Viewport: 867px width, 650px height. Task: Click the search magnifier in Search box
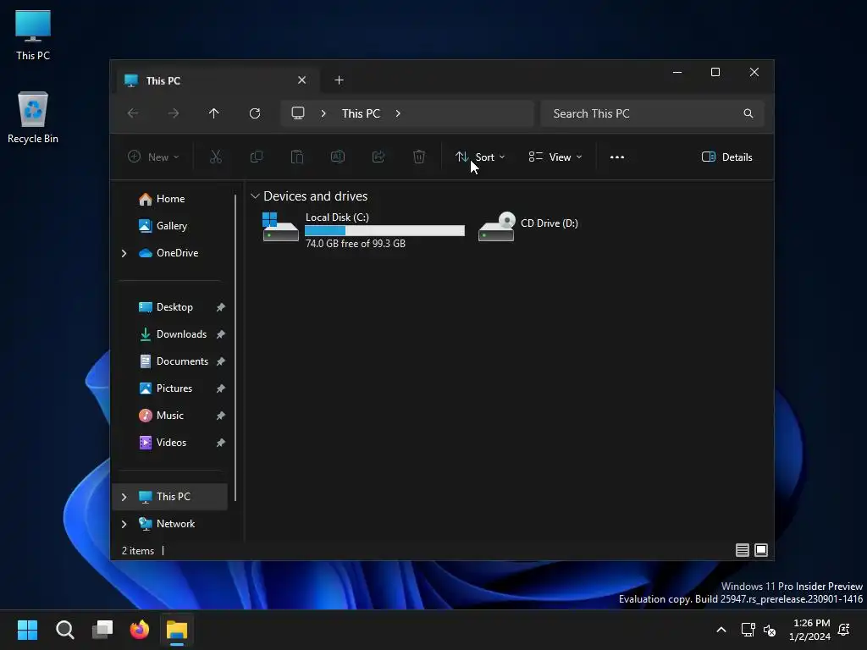tap(748, 113)
